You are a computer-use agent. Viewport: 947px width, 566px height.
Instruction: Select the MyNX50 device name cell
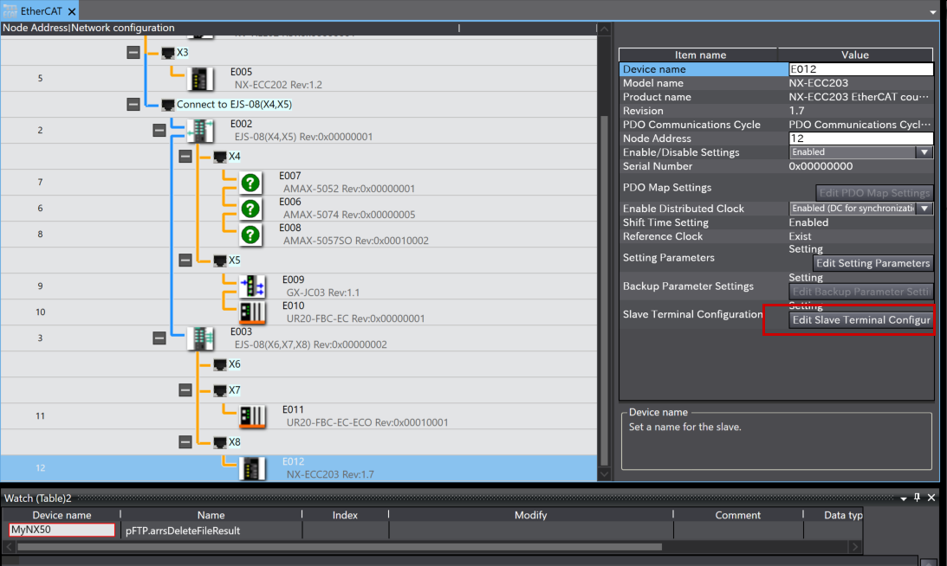62,531
